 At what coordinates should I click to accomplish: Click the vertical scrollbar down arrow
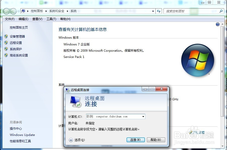[222, 146]
